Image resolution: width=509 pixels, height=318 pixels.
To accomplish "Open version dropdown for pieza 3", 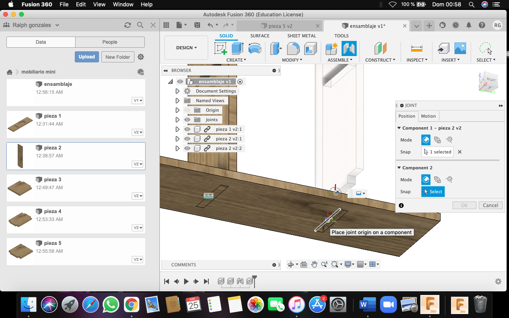I will click(138, 196).
